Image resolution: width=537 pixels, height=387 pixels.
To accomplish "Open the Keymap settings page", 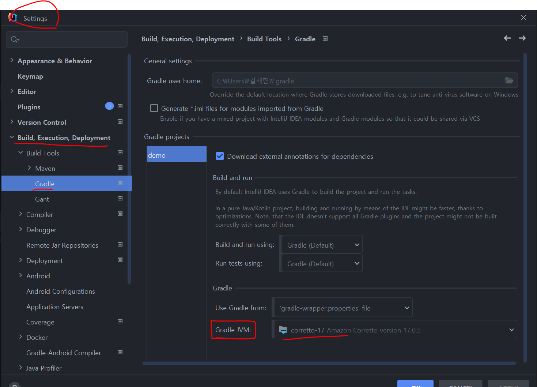I will pos(30,76).
